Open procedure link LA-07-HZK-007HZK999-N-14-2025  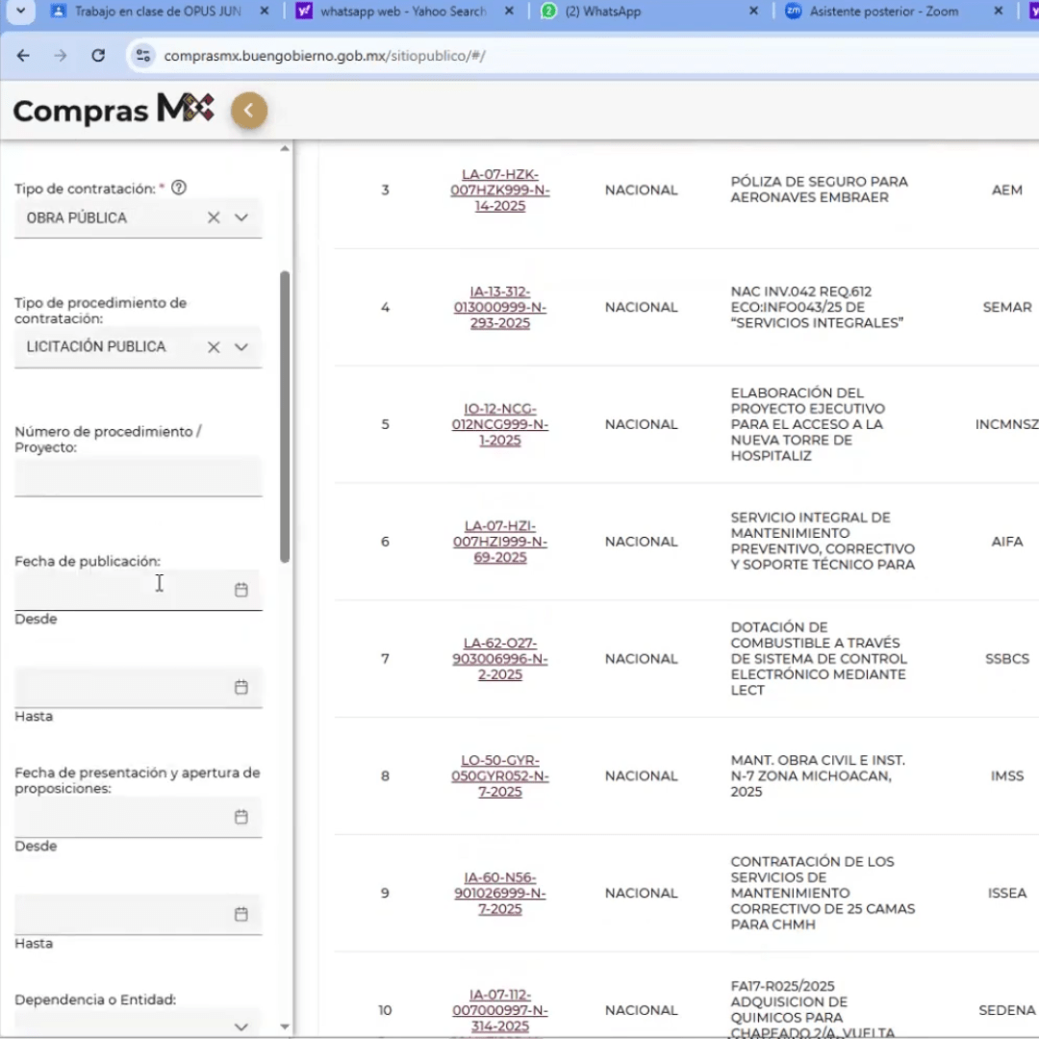(x=499, y=190)
